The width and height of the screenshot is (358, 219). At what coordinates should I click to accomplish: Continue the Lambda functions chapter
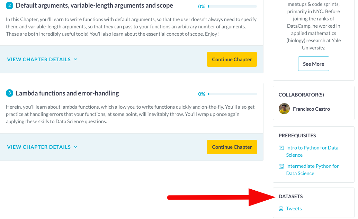tap(232, 147)
